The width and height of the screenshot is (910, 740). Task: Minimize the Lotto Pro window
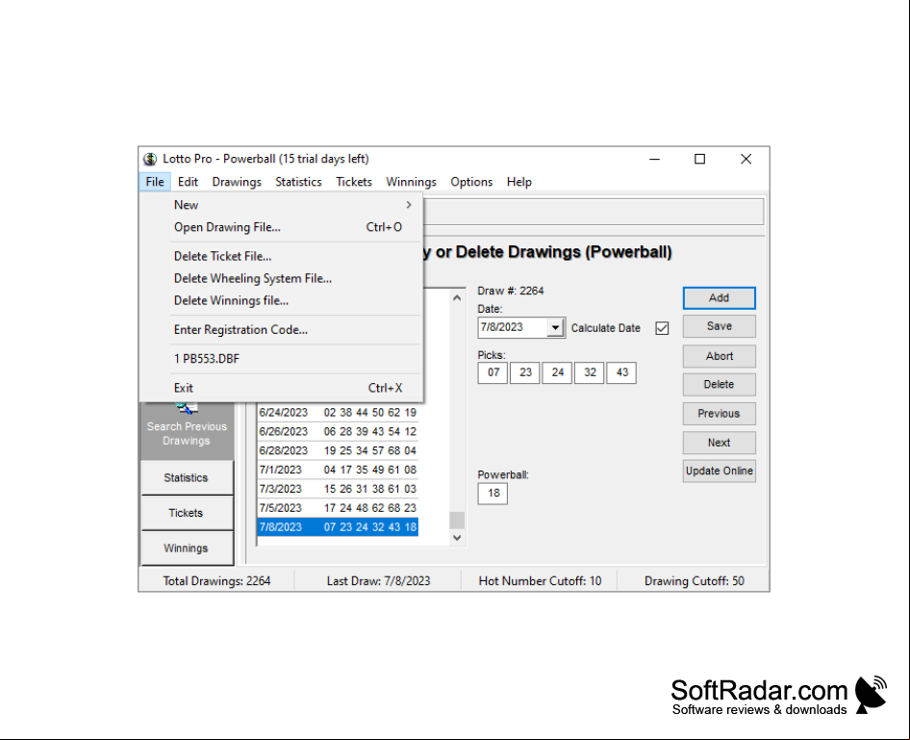tap(655, 159)
